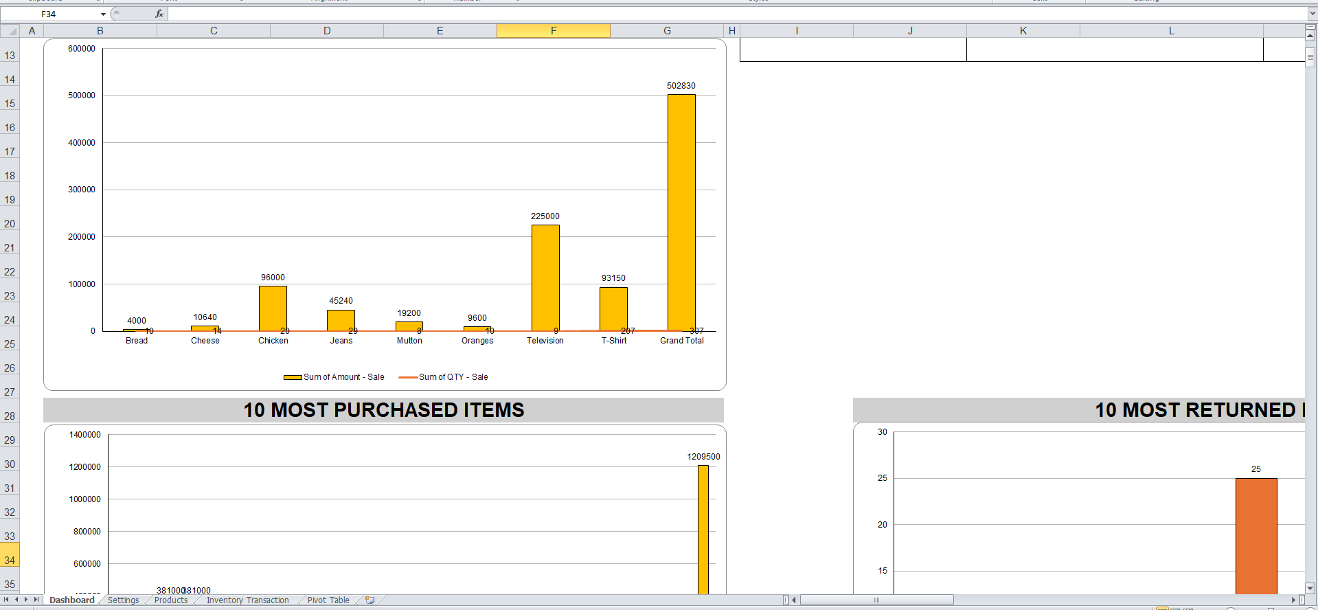Click the Name Box showing F34
Image resolution: width=1318 pixels, height=610 pixels.
[x=49, y=14]
